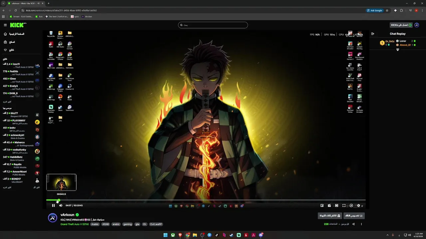The image size is (426, 239).
Task: Reload the browser page
Action: pyautogui.click(x=15, y=10)
